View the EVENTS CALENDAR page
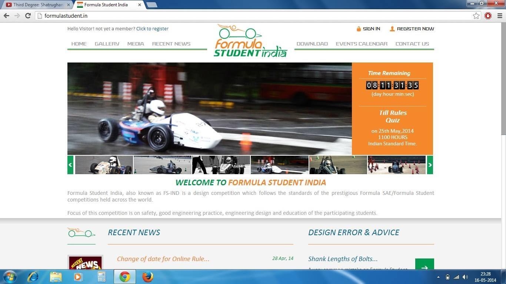The width and height of the screenshot is (506, 284). tap(362, 44)
